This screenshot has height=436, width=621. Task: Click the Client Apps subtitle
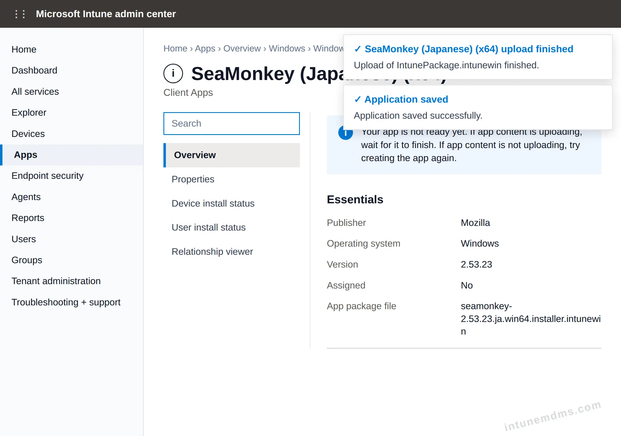(x=188, y=93)
